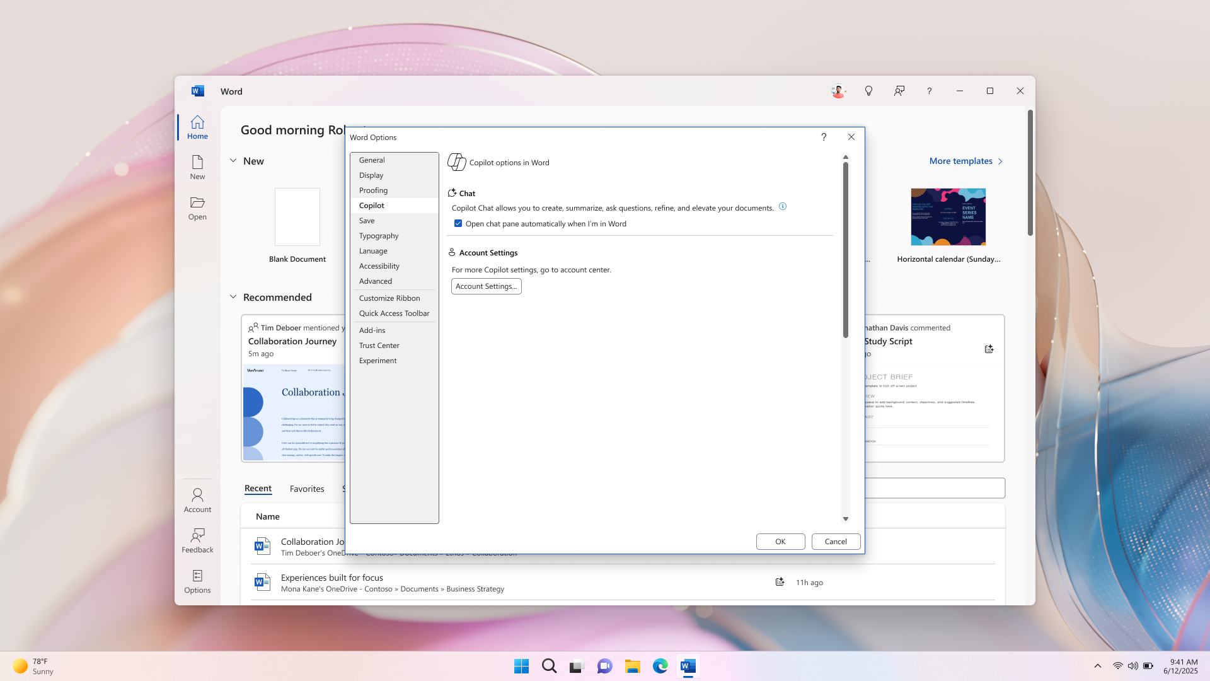Click the share icon on Study Script card
The width and height of the screenshot is (1210, 681).
click(x=989, y=349)
